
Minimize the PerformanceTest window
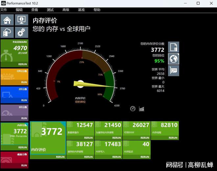(x=185, y=3)
